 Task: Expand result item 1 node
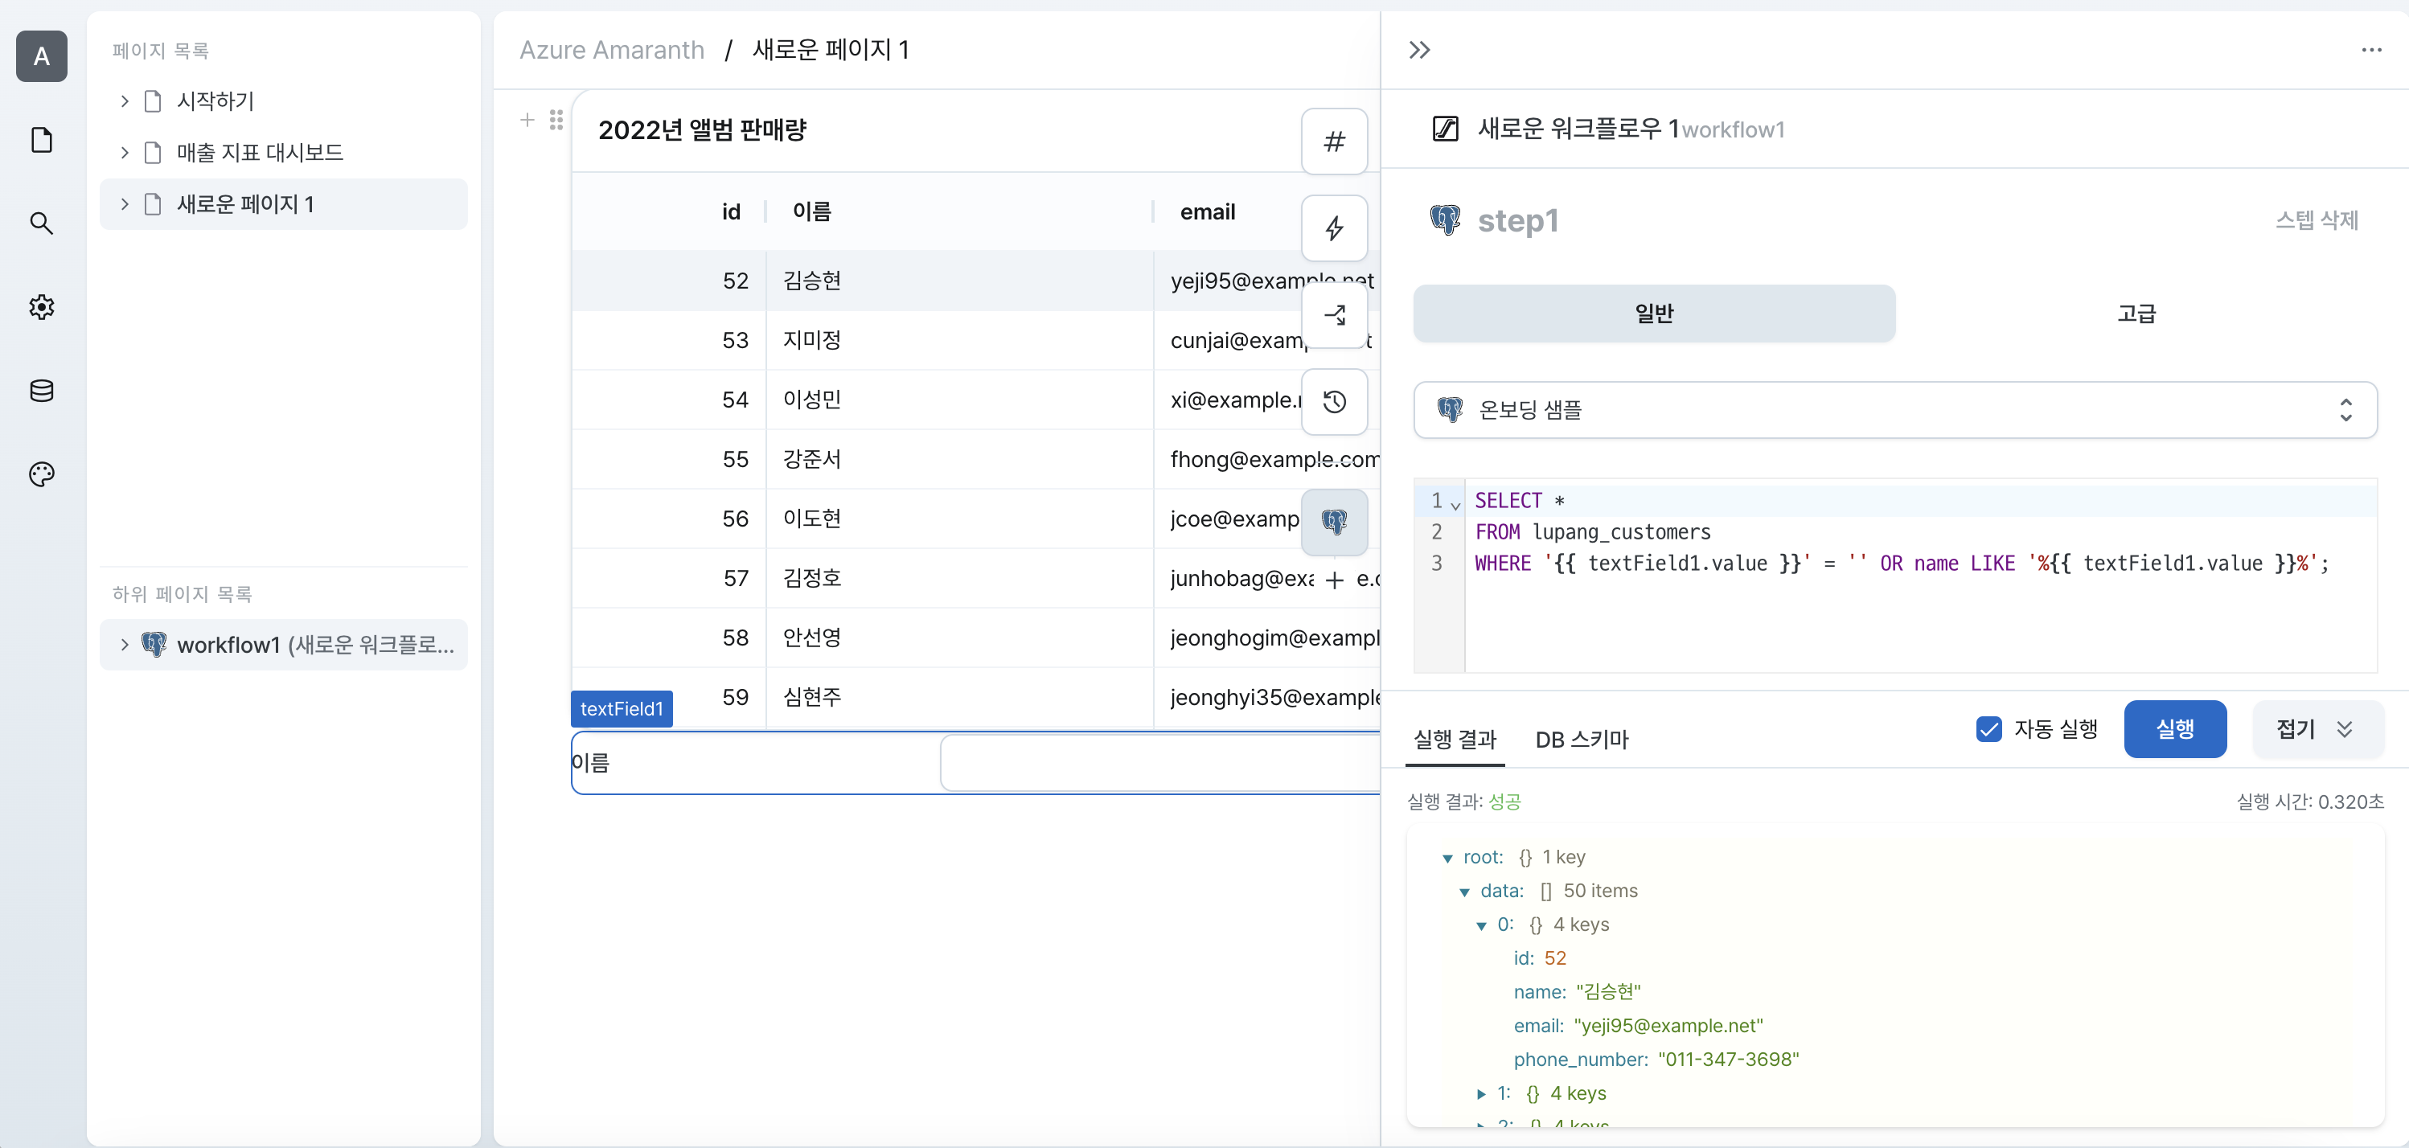pyautogui.click(x=1481, y=1094)
